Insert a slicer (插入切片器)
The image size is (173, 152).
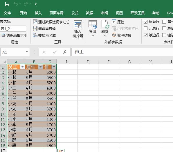click(x=78, y=29)
